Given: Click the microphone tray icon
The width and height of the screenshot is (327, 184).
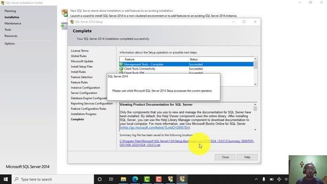Looking at the screenshot, I should click(x=264, y=179).
